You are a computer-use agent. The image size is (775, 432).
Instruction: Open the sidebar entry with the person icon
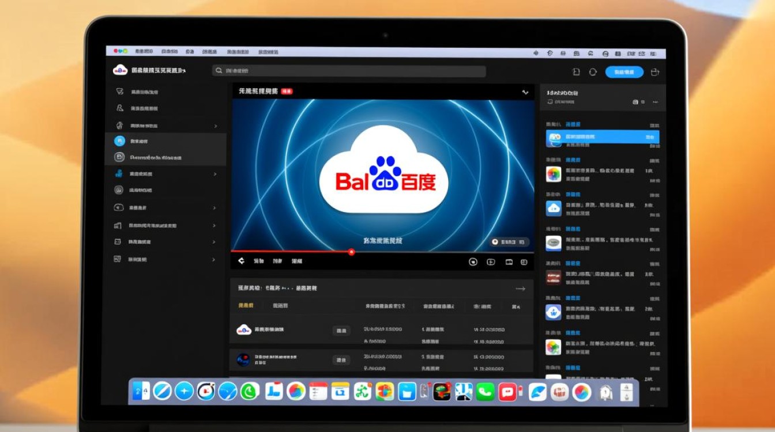pyautogui.click(x=167, y=108)
